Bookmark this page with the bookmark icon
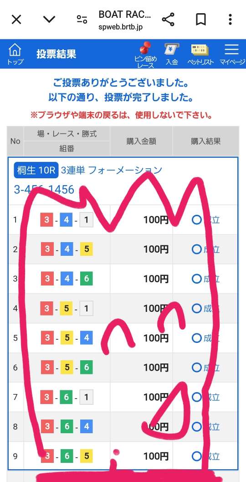The height and width of the screenshot is (482, 246). 200,20
